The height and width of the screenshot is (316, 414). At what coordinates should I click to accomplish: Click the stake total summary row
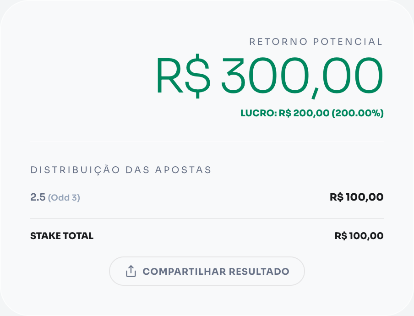[x=207, y=235]
